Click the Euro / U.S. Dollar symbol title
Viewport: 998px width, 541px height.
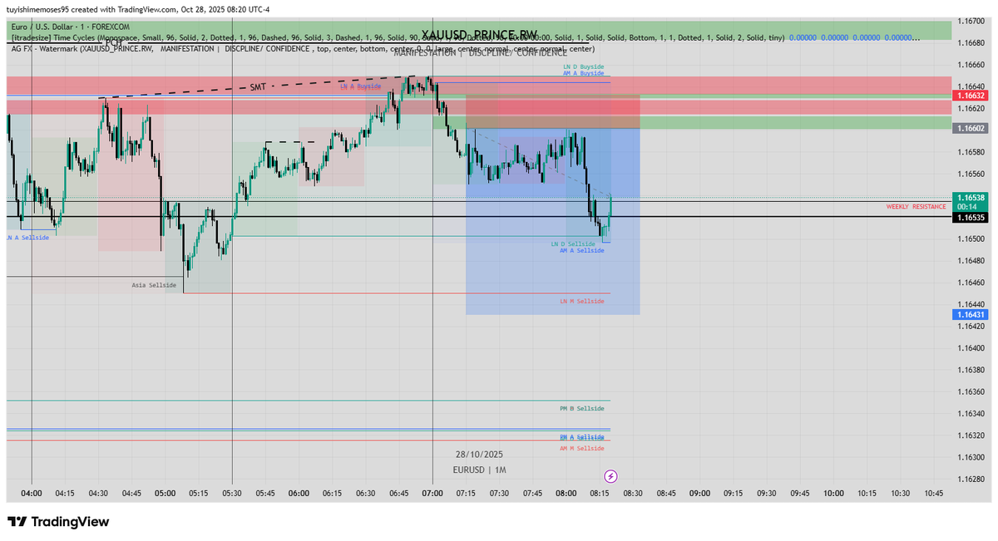click(x=71, y=27)
